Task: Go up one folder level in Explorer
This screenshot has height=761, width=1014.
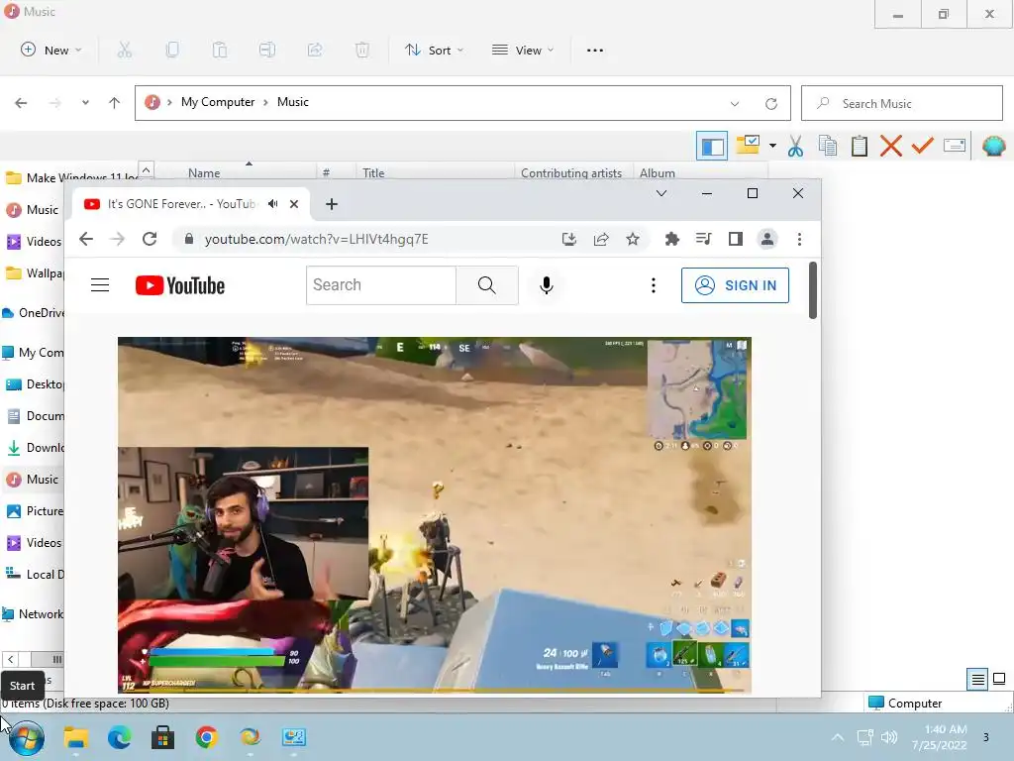Action: pyautogui.click(x=115, y=103)
